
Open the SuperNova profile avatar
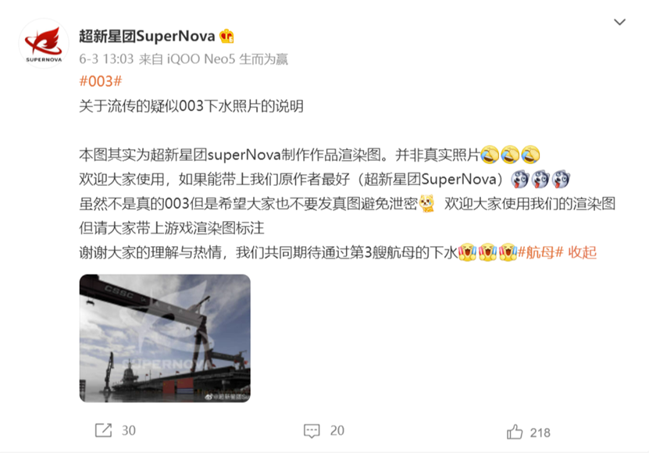(x=44, y=44)
